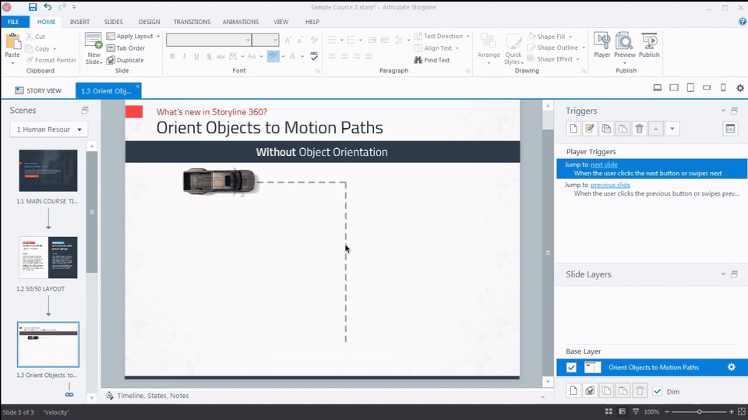Save the project with the floppy disk icon
Image resolution: width=748 pixels, height=420 pixels.
tap(33, 7)
